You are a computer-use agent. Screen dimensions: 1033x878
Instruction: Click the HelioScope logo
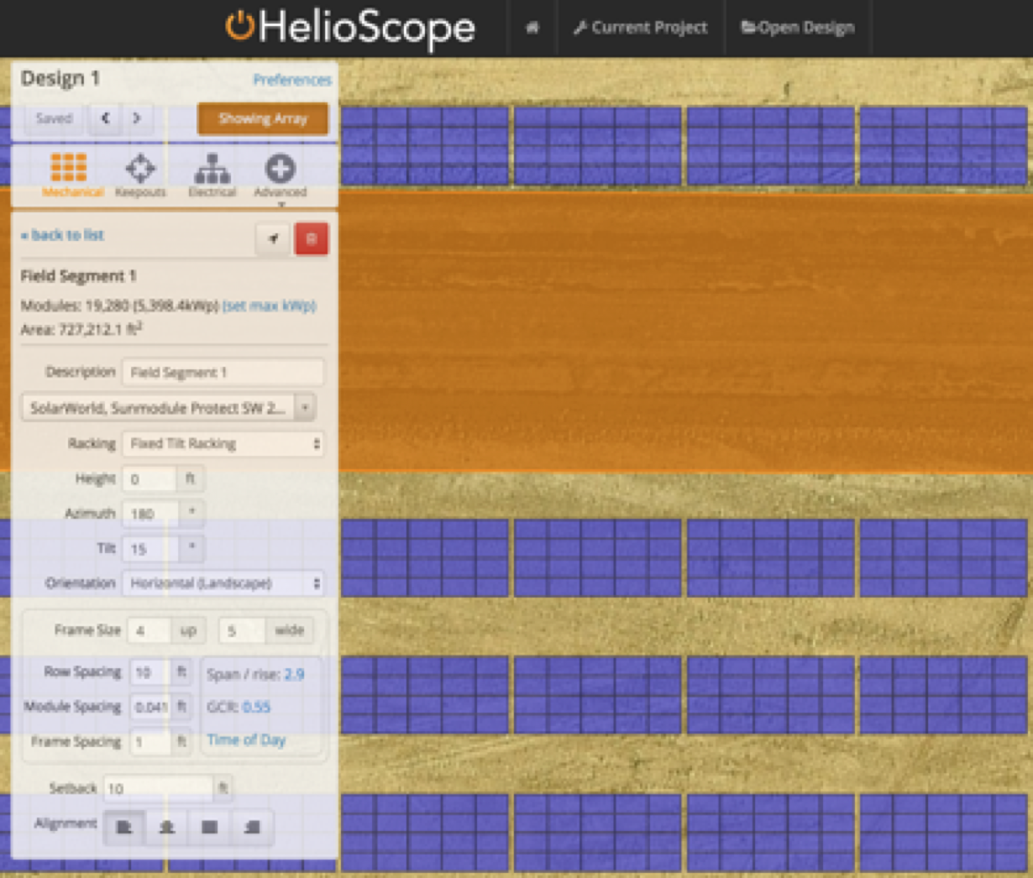pos(350,28)
